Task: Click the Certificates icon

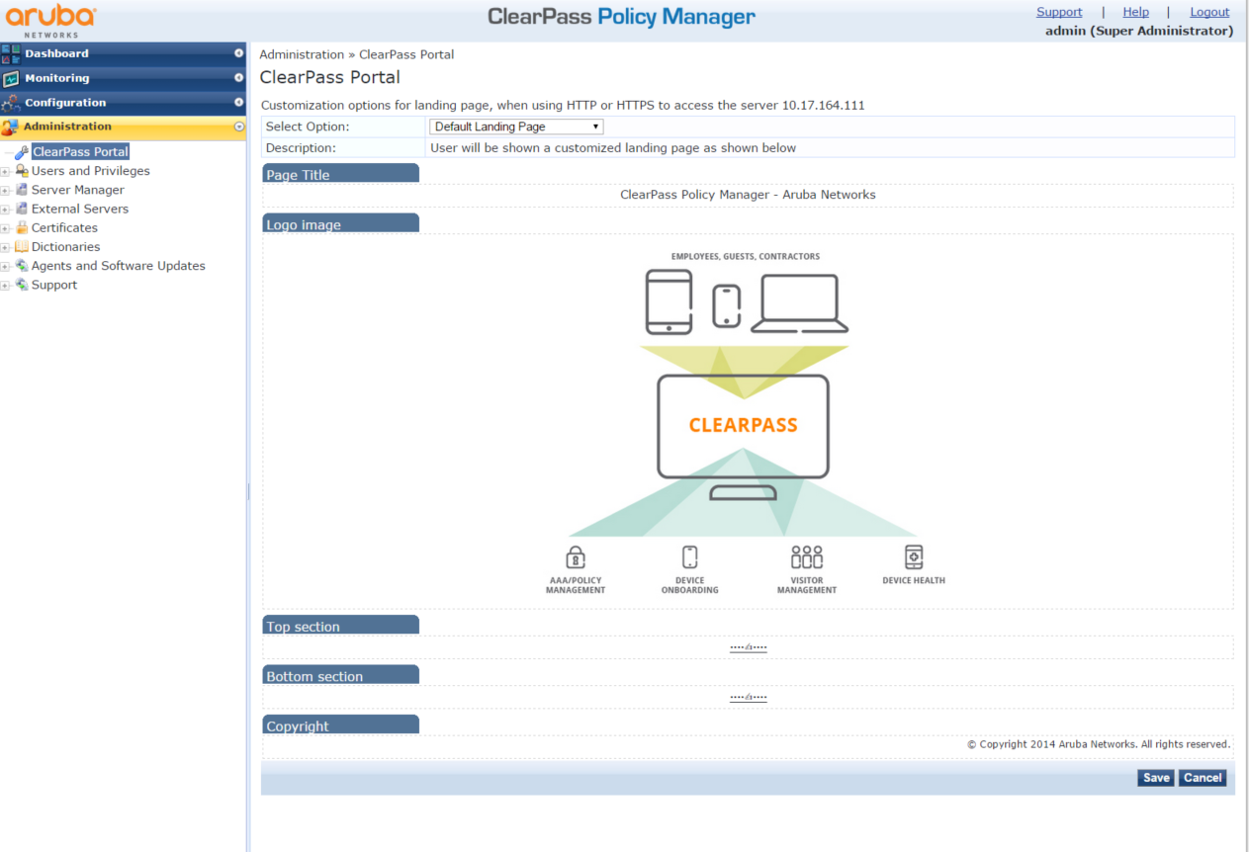Action: pos(22,227)
